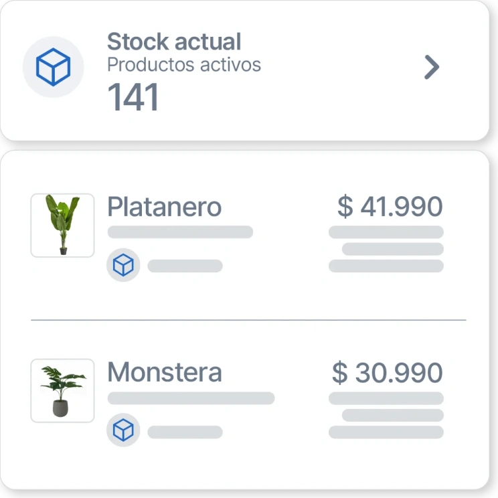Click the placeholder bar beside Monstera's cube icon
This screenshot has width=498, height=498.
[x=185, y=432]
